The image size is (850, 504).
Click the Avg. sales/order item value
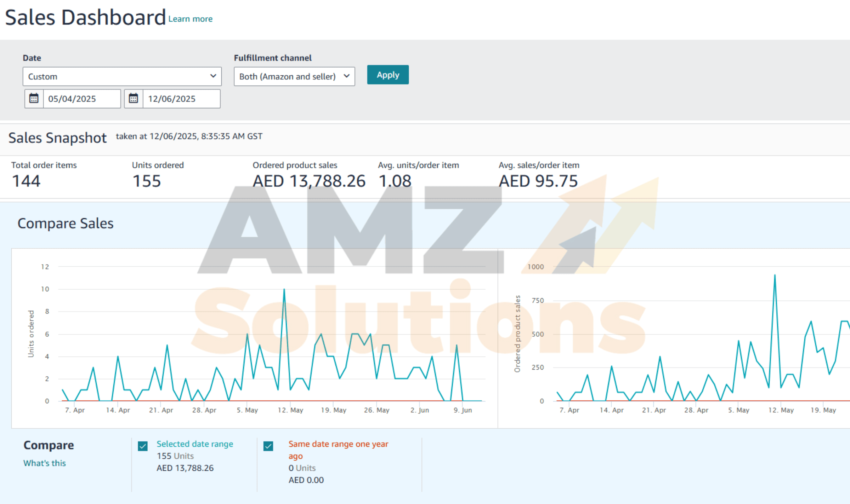(538, 181)
